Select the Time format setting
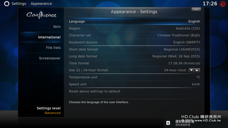228x128 pixels. coord(134,63)
